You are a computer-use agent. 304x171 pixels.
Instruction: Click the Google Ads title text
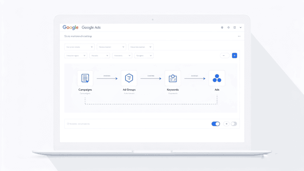tap(91, 28)
